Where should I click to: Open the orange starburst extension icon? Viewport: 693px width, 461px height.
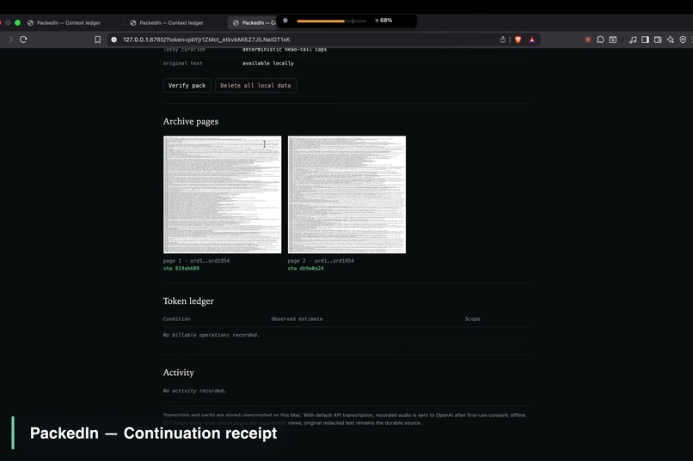pos(588,39)
